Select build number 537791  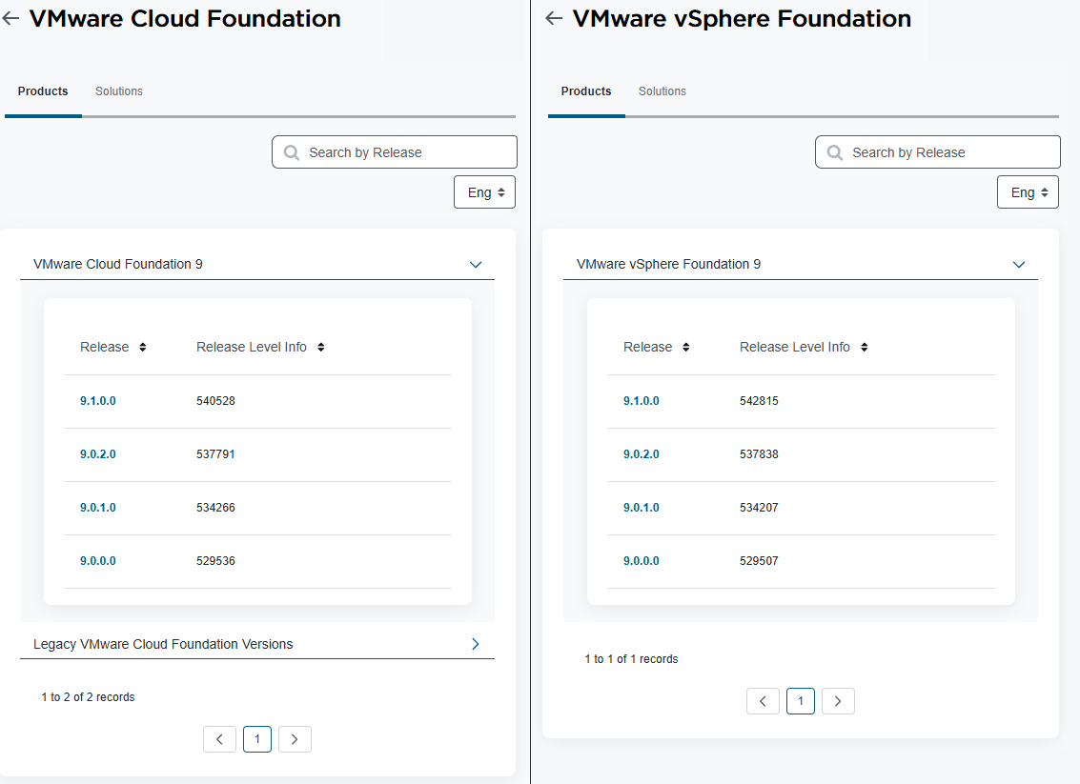(215, 454)
